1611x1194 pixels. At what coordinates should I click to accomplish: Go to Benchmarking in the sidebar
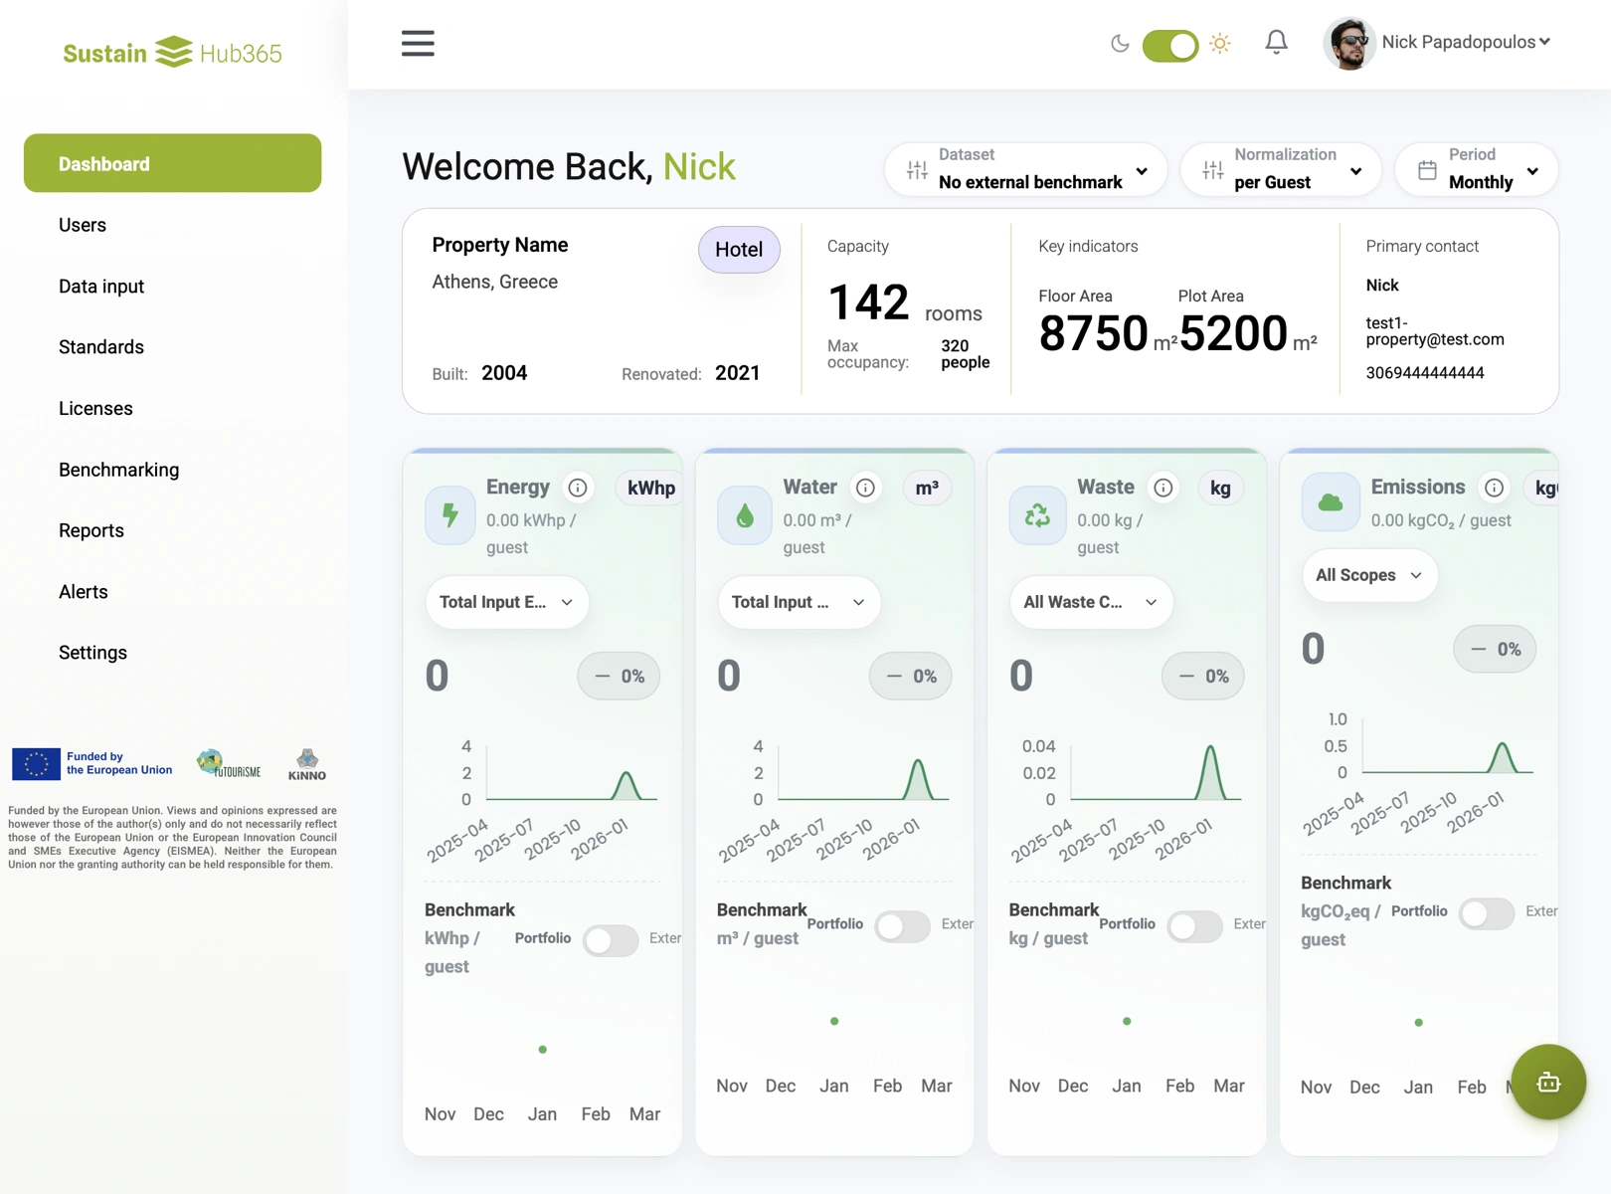[119, 470]
